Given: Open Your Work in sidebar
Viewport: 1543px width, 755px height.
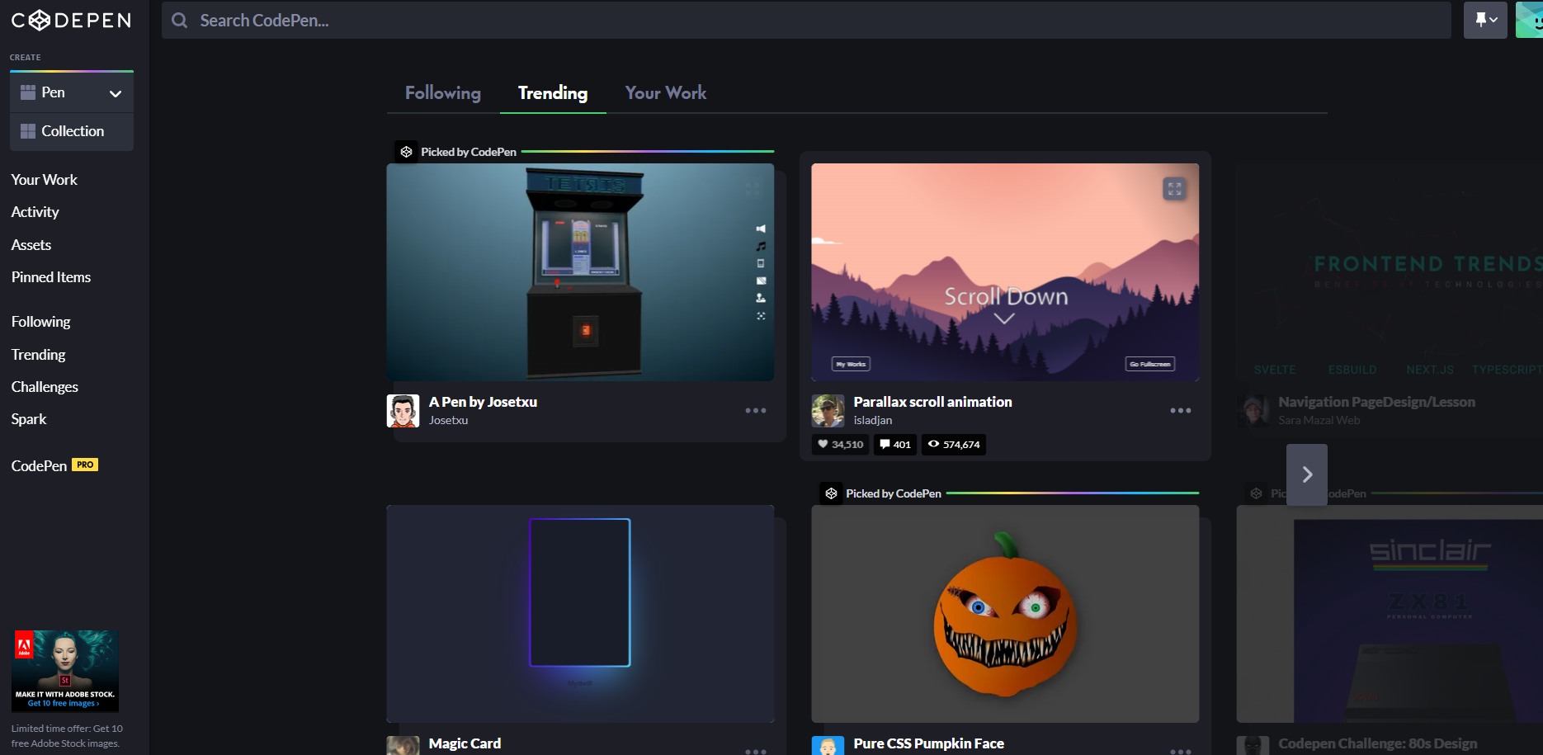Looking at the screenshot, I should (45, 180).
